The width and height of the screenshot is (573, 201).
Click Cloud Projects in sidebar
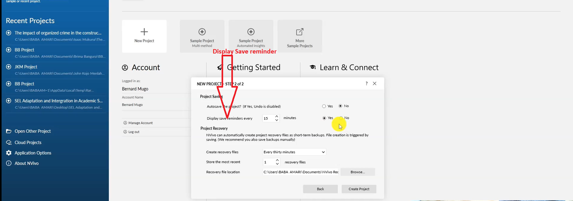point(28,142)
